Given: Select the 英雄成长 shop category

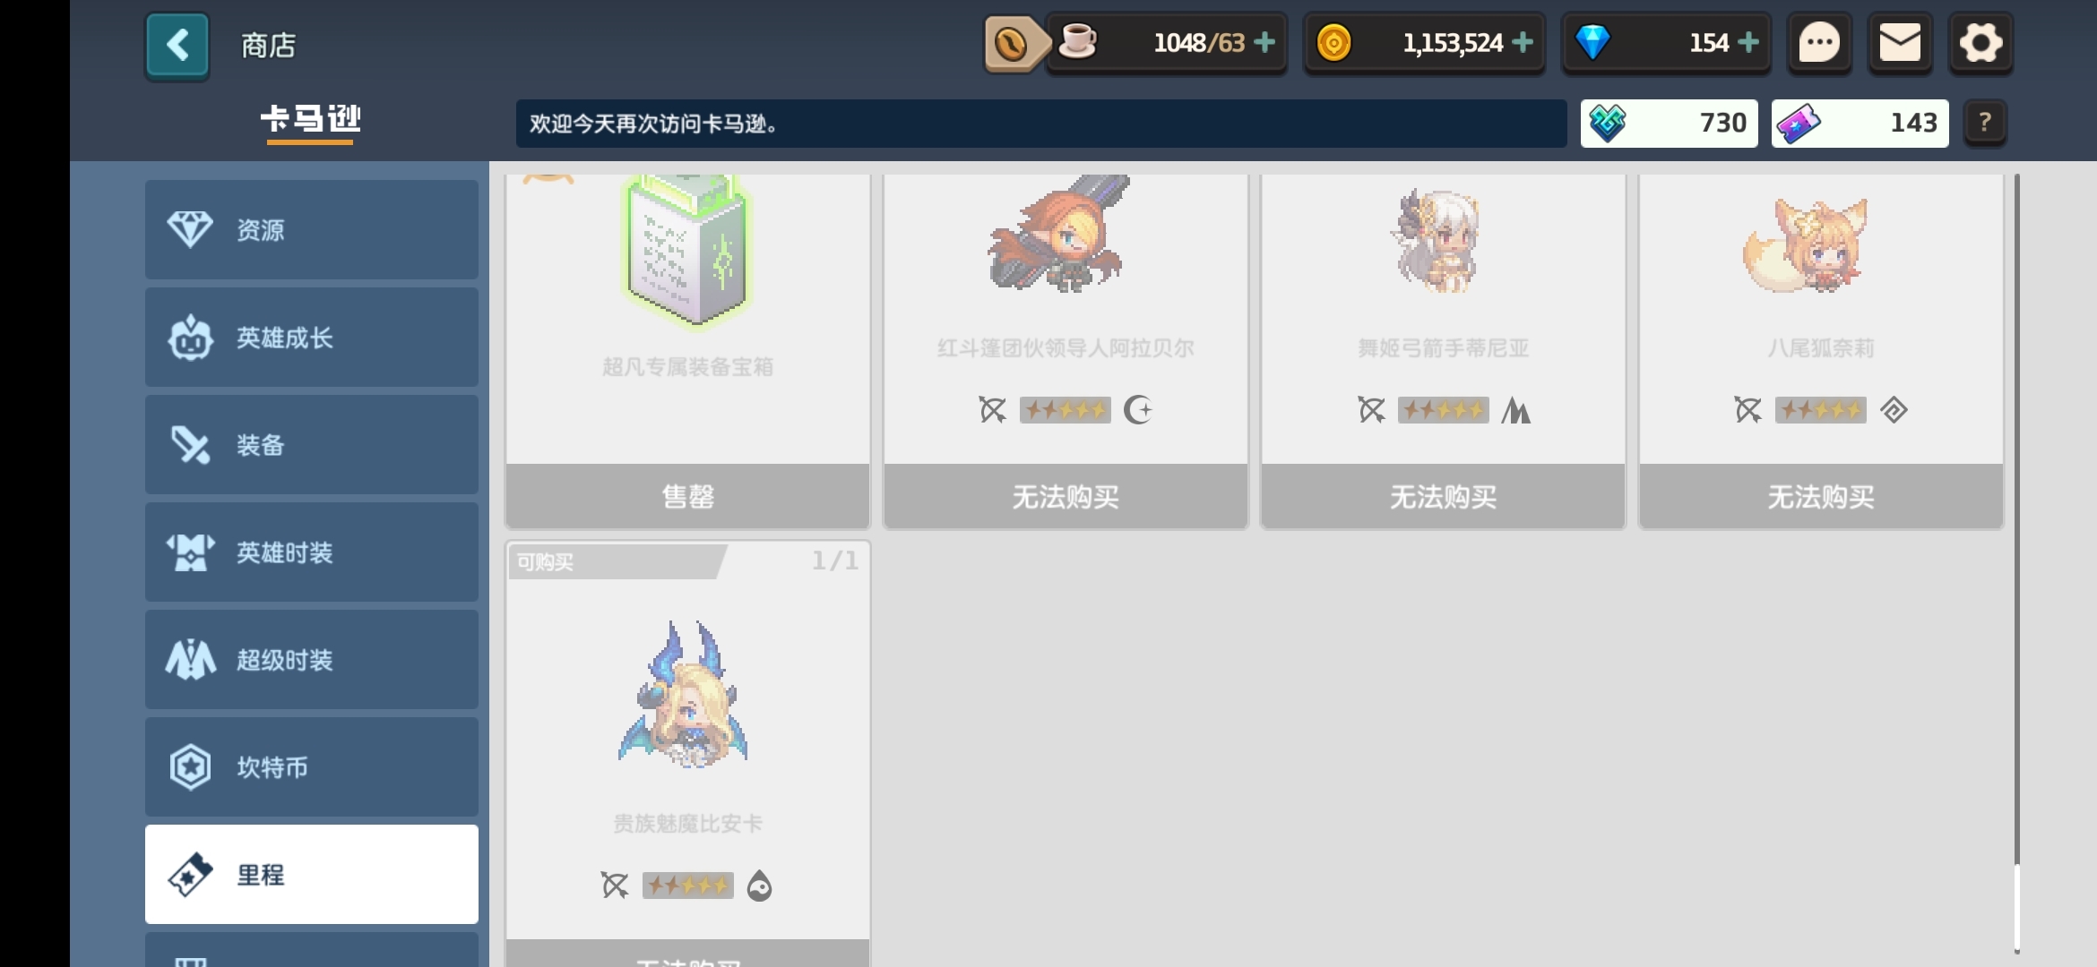Looking at the screenshot, I should (x=312, y=338).
